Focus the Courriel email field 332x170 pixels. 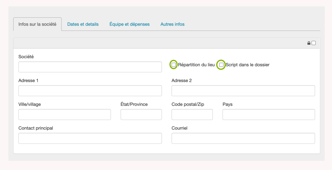click(243, 139)
